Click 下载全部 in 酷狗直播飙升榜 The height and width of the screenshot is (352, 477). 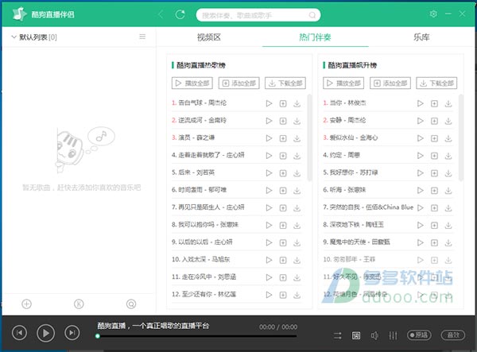(x=436, y=83)
